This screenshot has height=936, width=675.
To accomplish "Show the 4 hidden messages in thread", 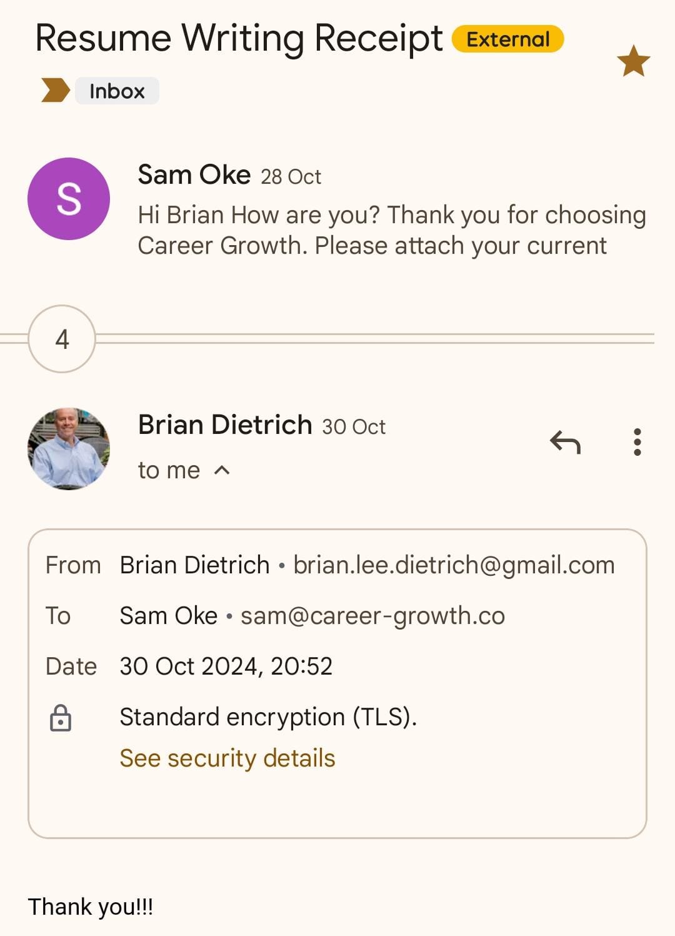I will (62, 339).
